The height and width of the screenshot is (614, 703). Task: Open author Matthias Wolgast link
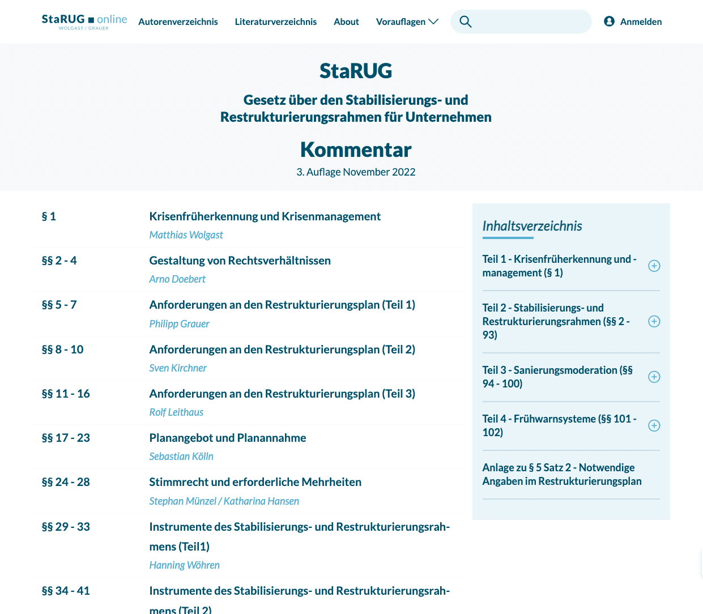[186, 235]
